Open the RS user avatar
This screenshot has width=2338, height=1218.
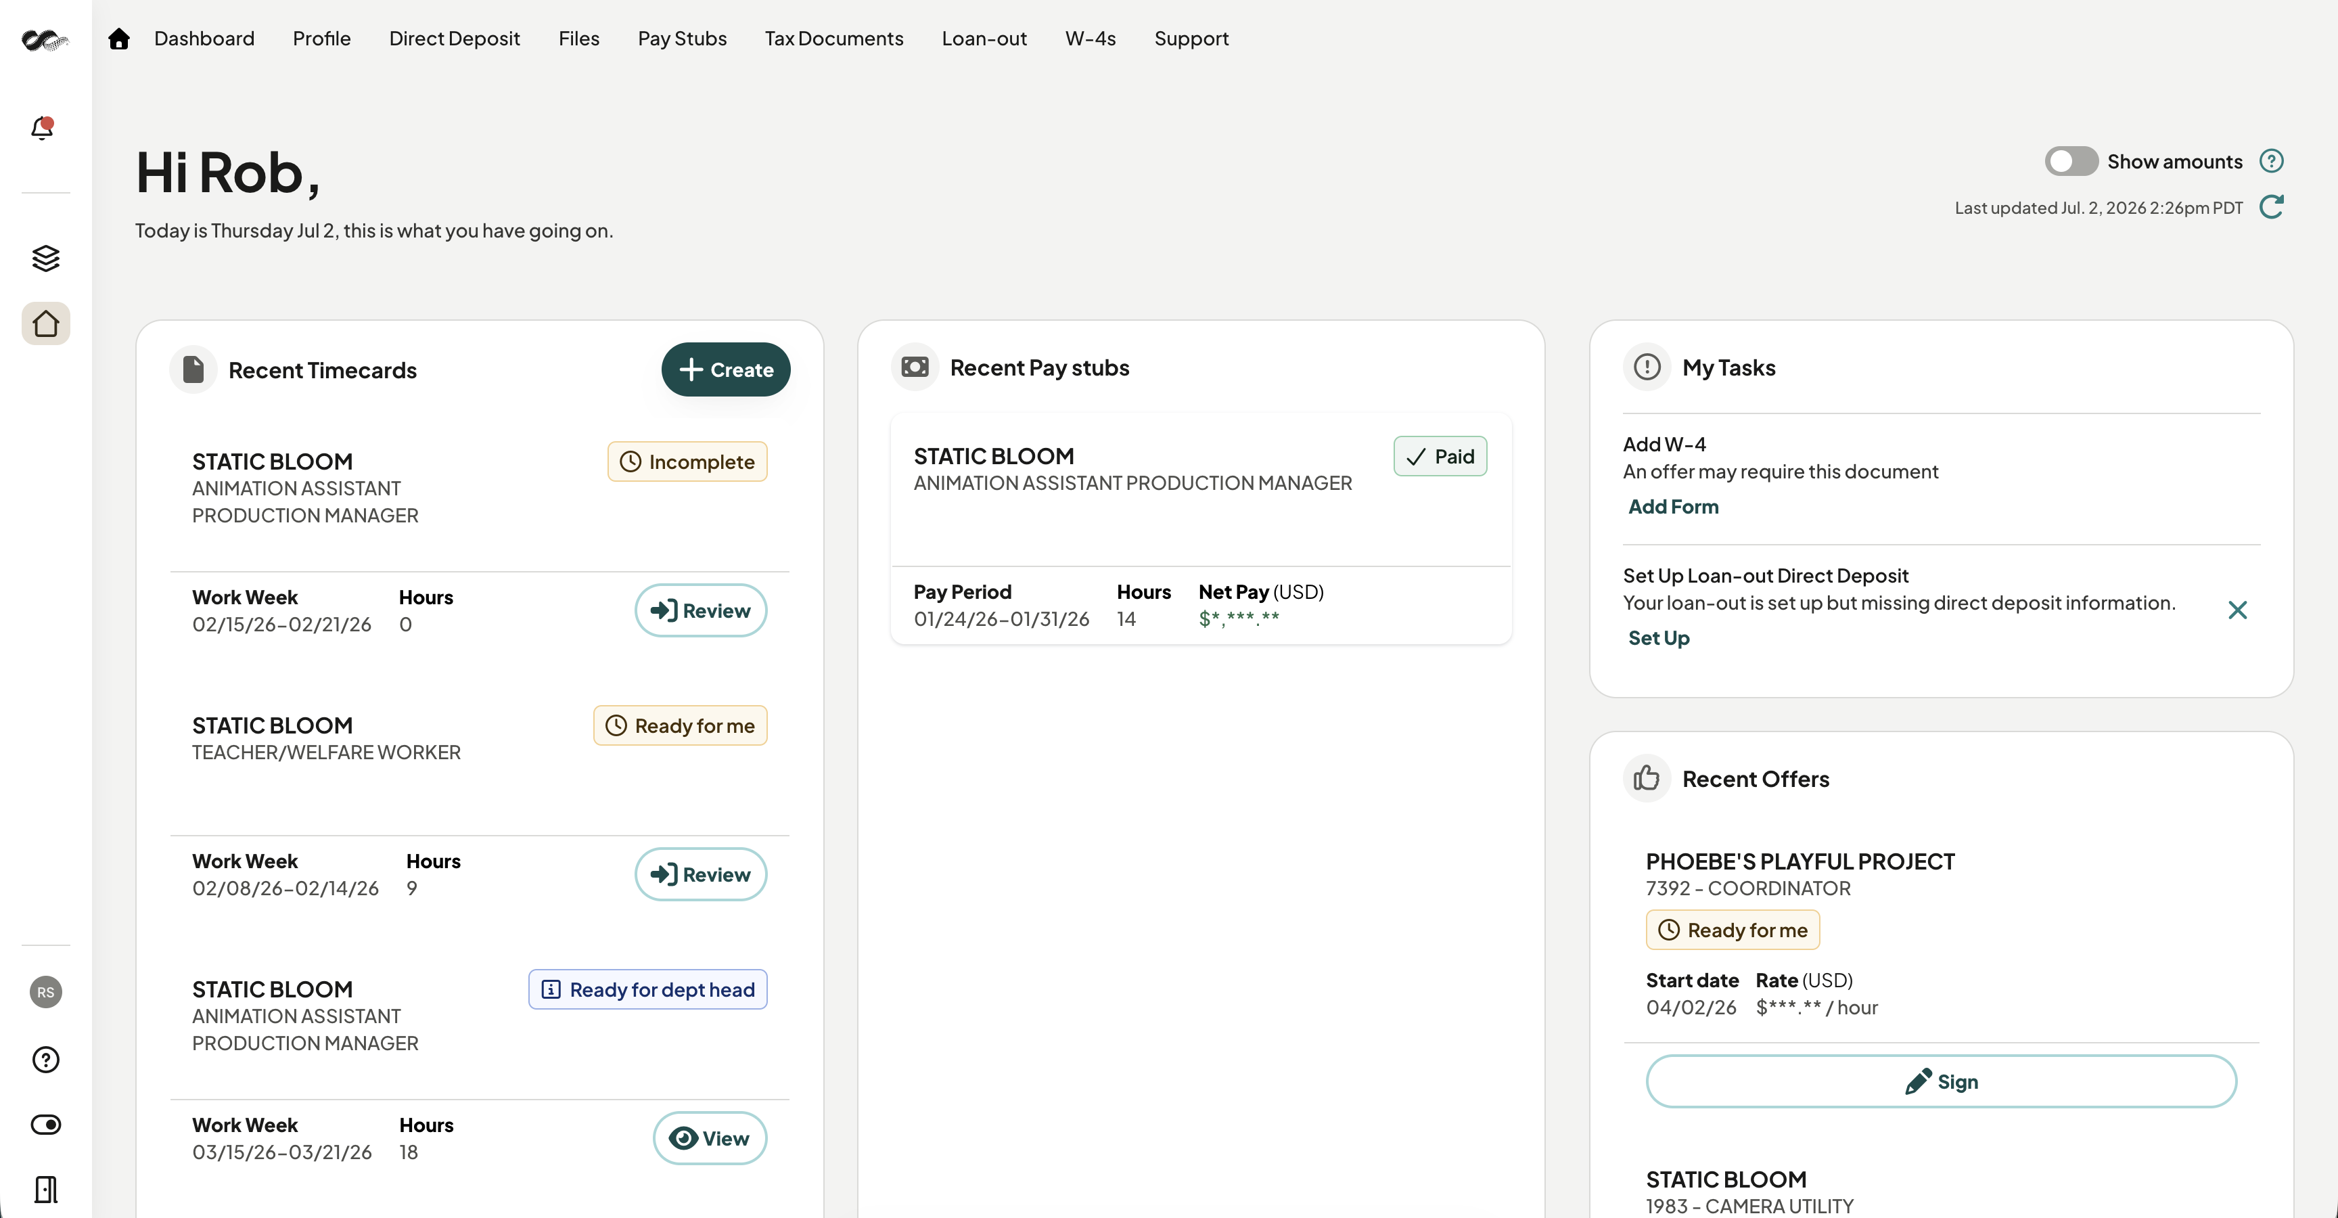45,992
